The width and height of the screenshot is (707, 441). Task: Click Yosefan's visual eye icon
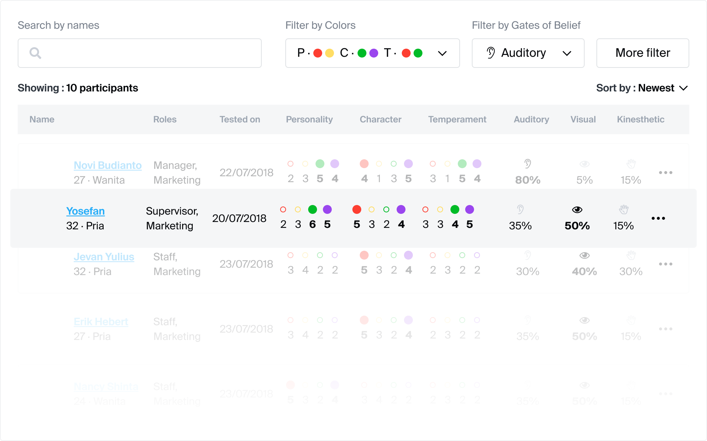coord(577,210)
